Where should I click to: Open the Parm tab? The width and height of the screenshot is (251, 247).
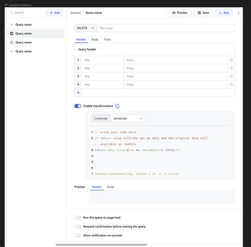pyautogui.click(x=107, y=40)
